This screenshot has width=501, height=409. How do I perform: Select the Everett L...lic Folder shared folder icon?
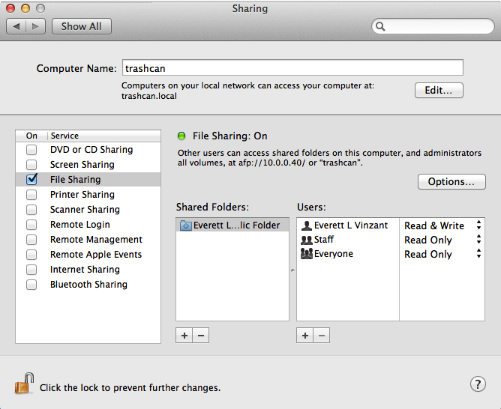tap(185, 225)
